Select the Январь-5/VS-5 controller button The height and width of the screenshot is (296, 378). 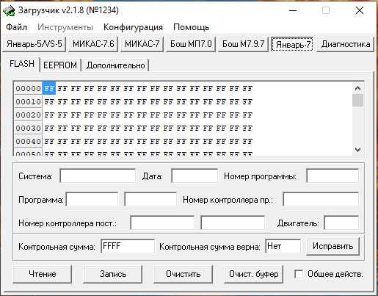click(x=34, y=44)
